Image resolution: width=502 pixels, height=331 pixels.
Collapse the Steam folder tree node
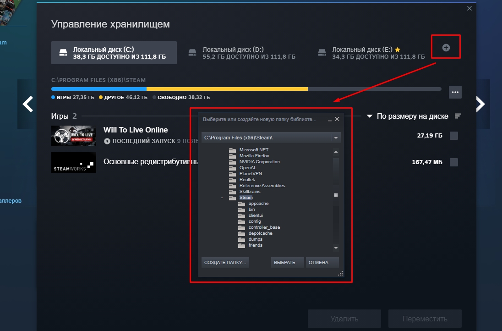tap(222, 198)
